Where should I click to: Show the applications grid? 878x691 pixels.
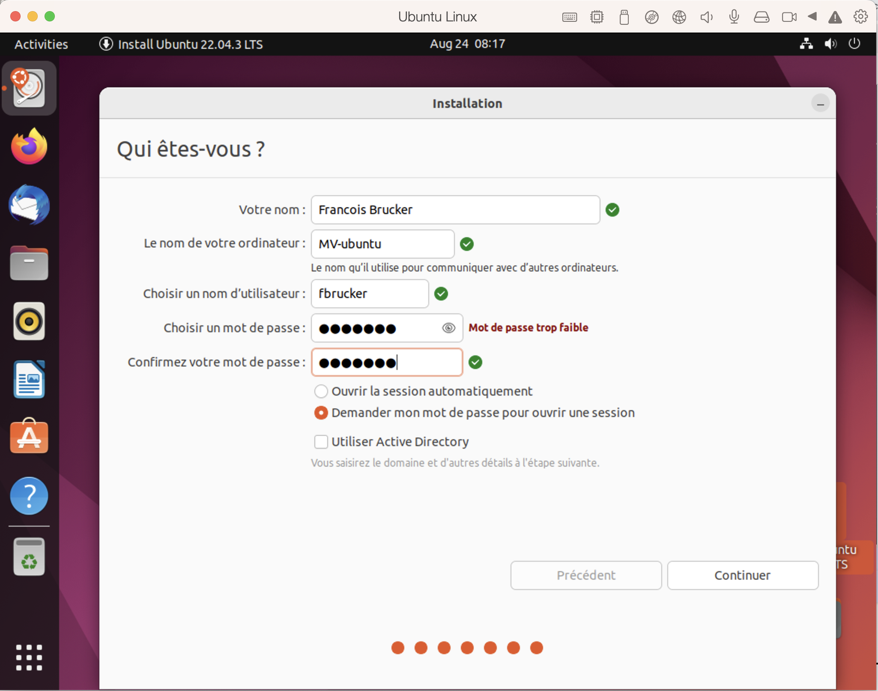coord(29,658)
